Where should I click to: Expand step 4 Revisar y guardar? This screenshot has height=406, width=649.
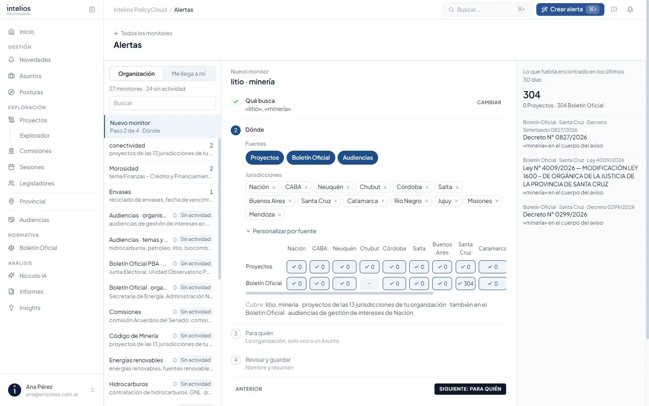point(368,364)
